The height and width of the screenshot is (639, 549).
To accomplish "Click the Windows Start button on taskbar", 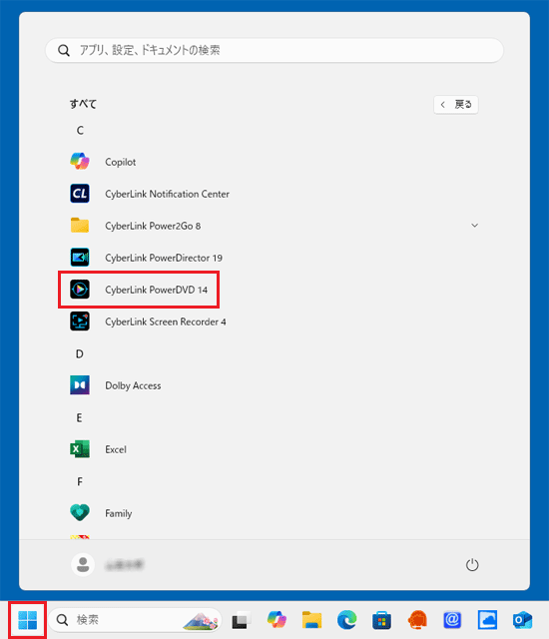I will pyautogui.click(x=28, y=620).
